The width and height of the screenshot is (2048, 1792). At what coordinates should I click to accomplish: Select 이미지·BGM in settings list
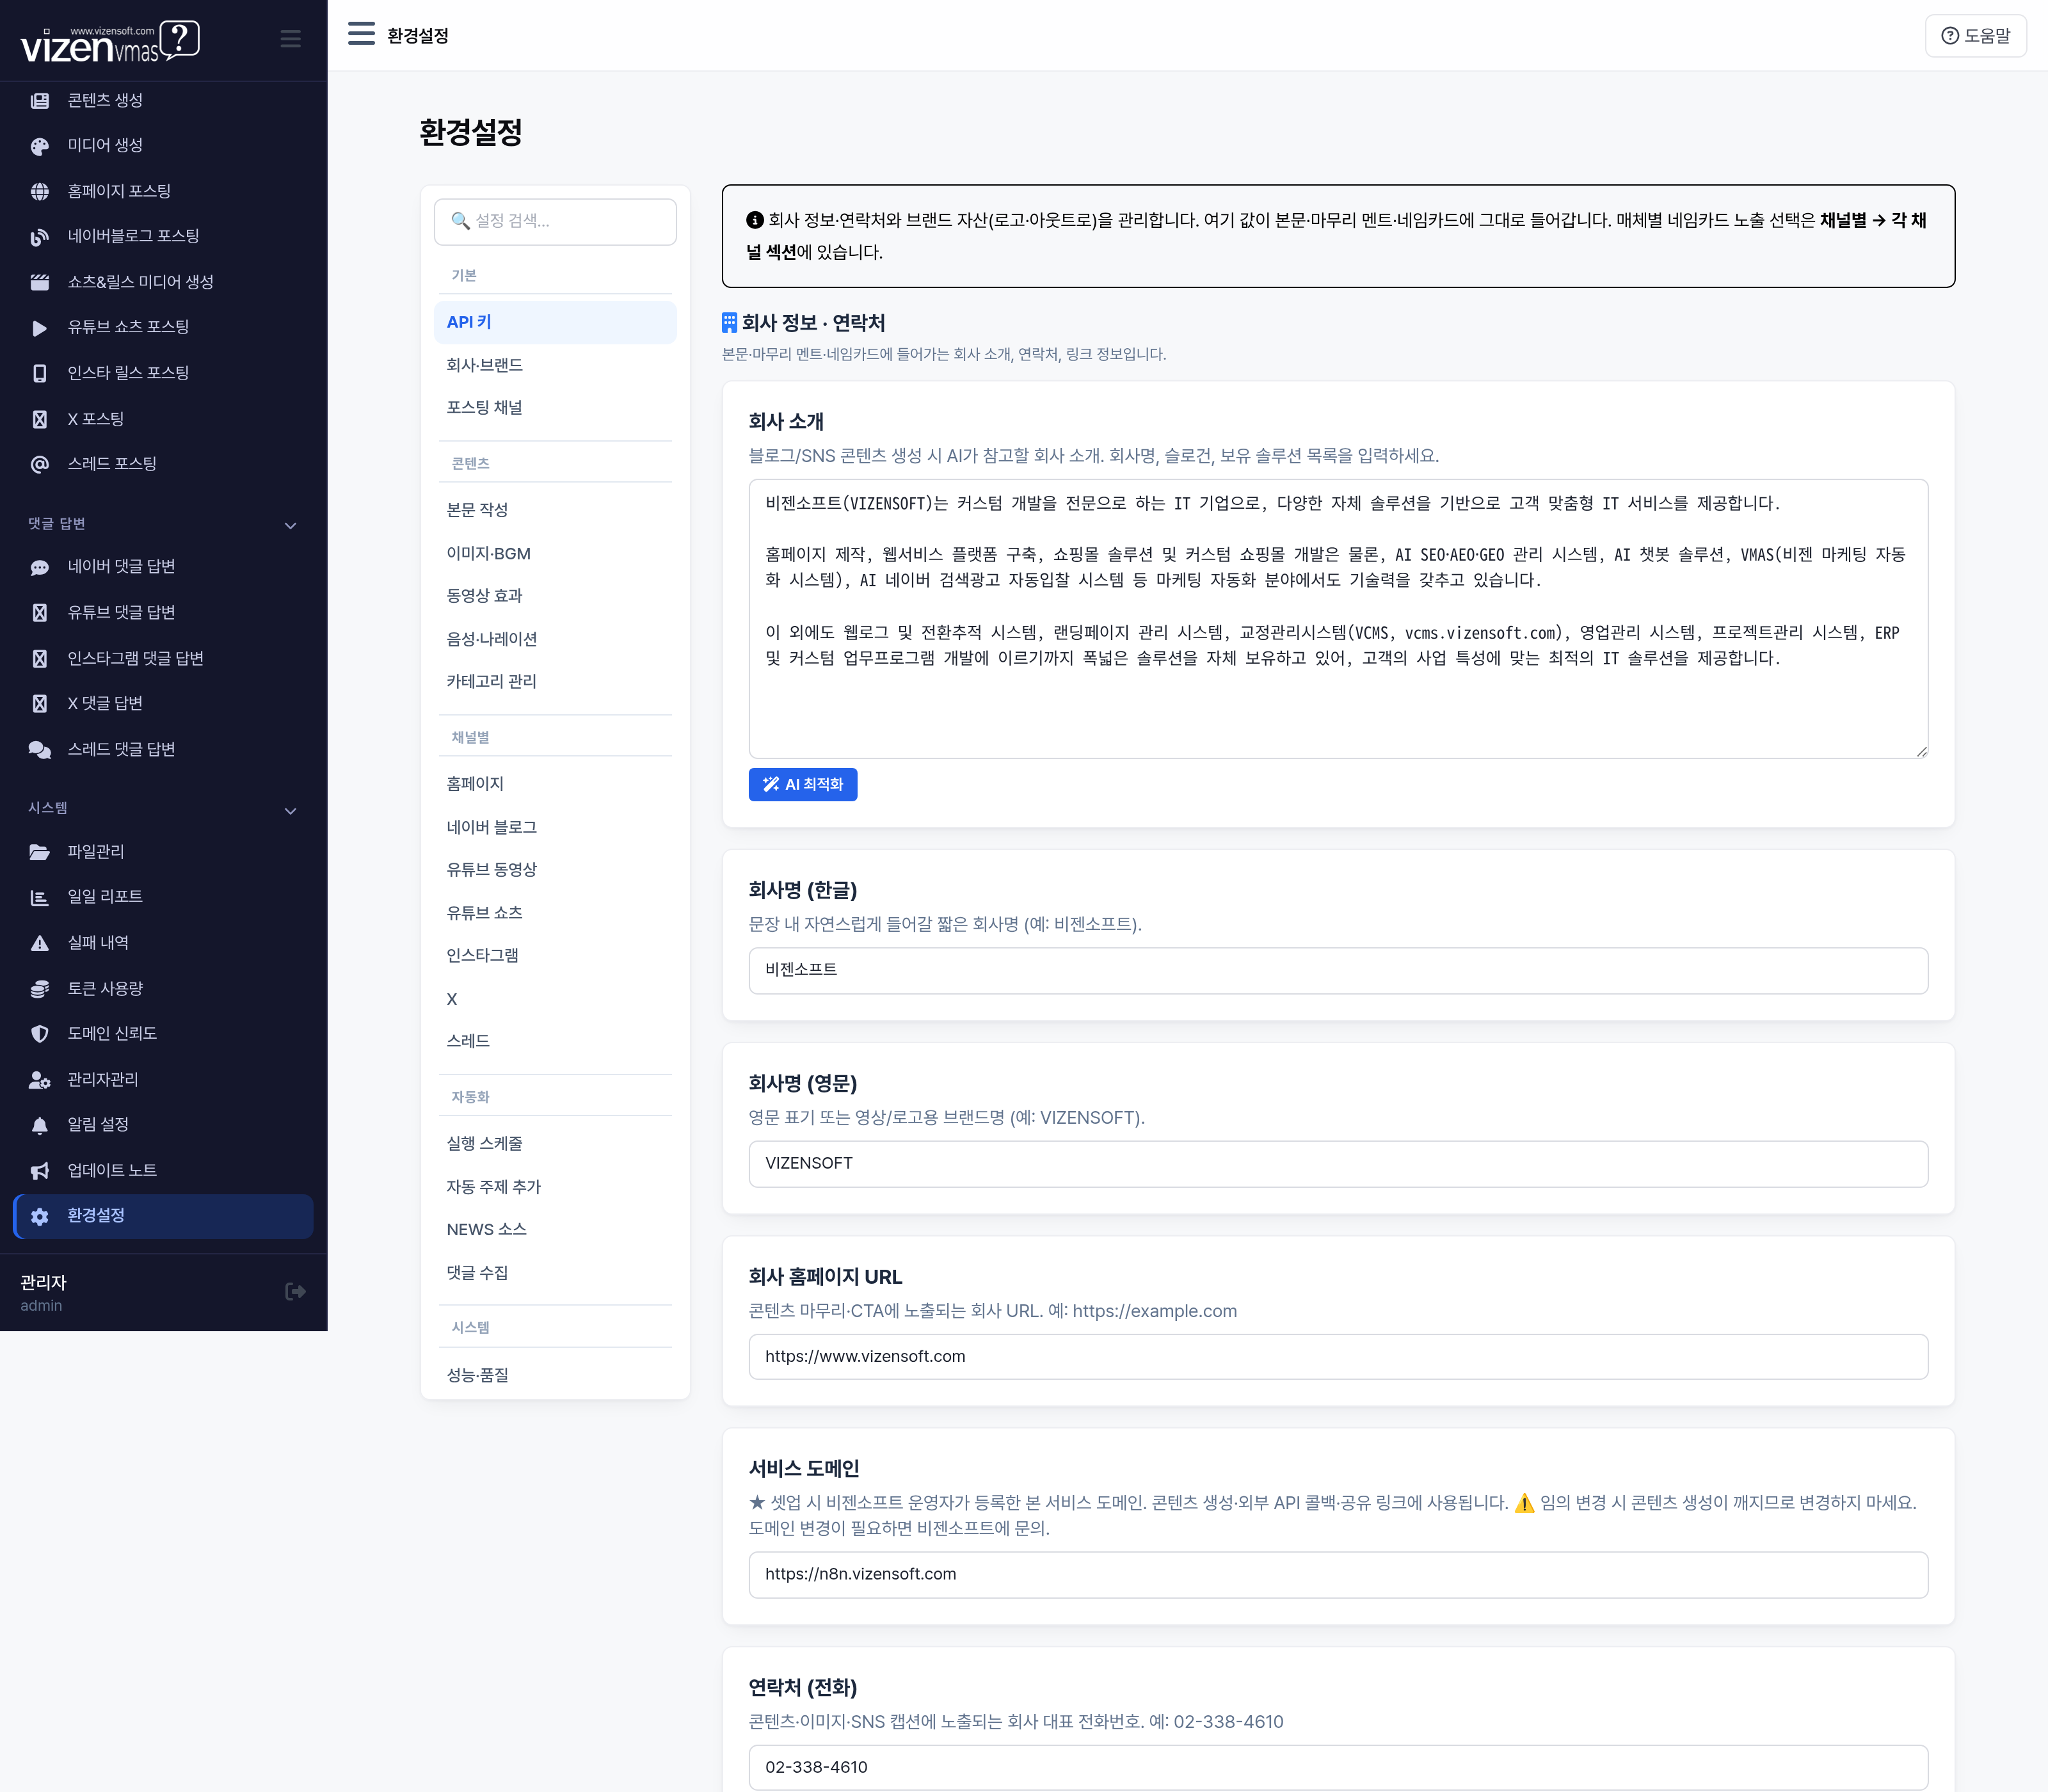coord(555,553)
